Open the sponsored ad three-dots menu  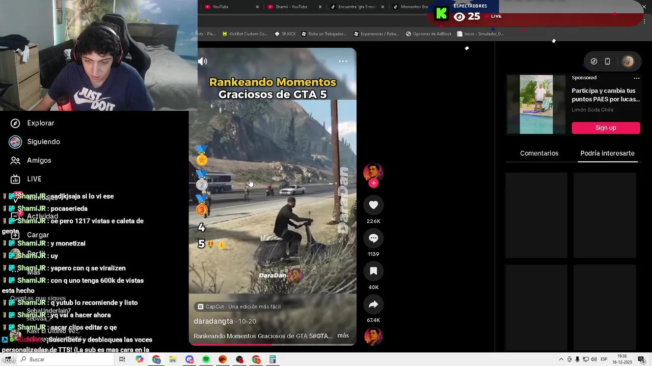click(x=636, y=78)
